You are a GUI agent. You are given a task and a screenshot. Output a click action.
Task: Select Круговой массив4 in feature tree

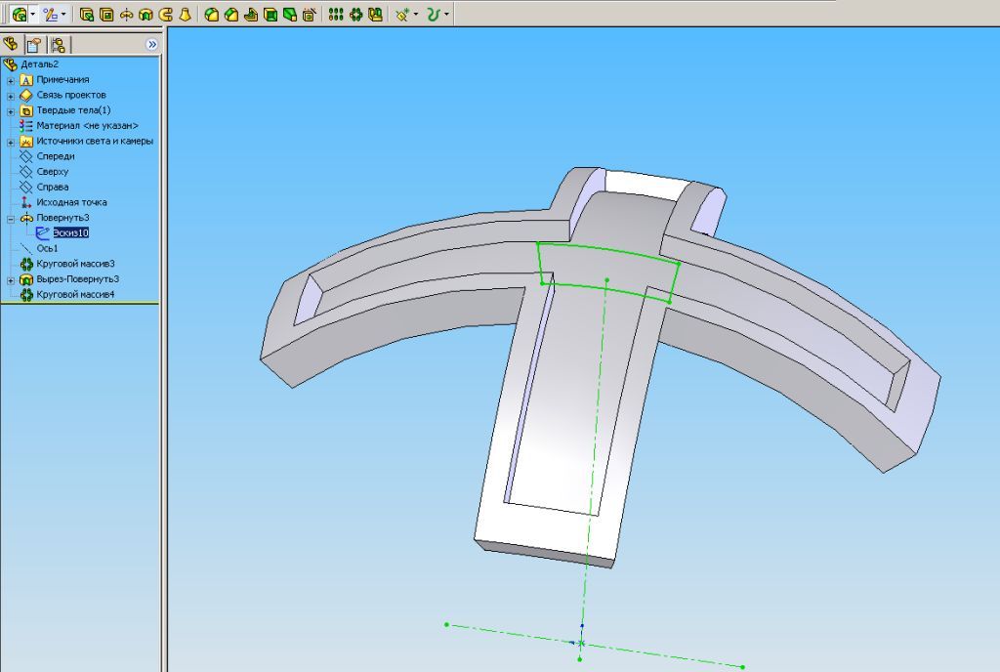tap(75, 294)
